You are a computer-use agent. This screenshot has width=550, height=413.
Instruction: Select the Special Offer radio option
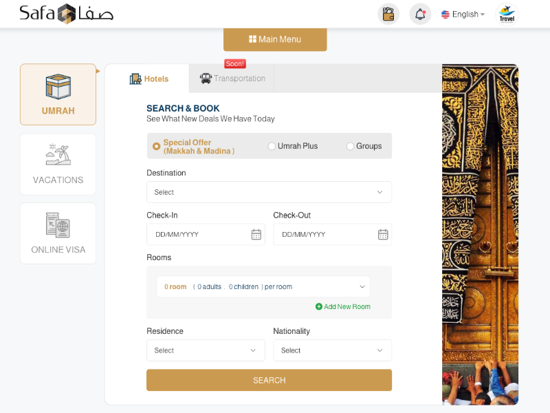157,147
